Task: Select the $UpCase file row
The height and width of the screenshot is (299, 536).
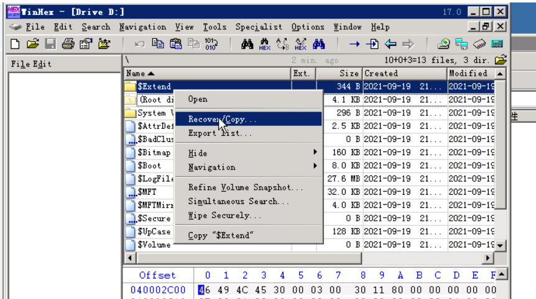Action: (x=310, y=231)
